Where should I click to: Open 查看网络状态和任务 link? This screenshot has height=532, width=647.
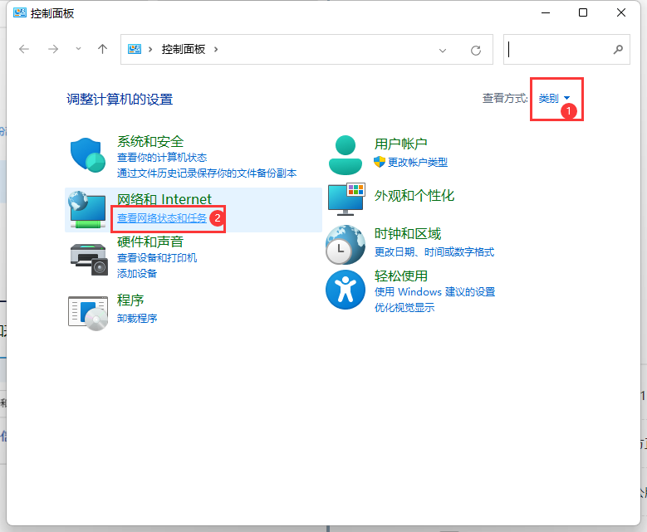(162, 218)
